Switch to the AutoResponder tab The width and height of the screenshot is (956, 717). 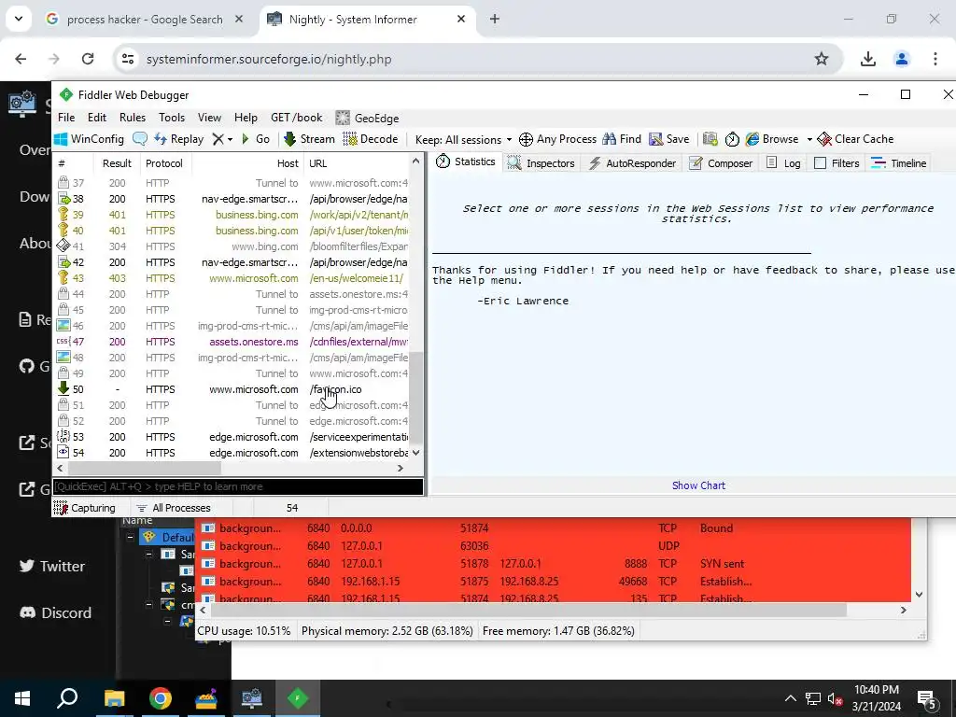click(x=632, y=162)
